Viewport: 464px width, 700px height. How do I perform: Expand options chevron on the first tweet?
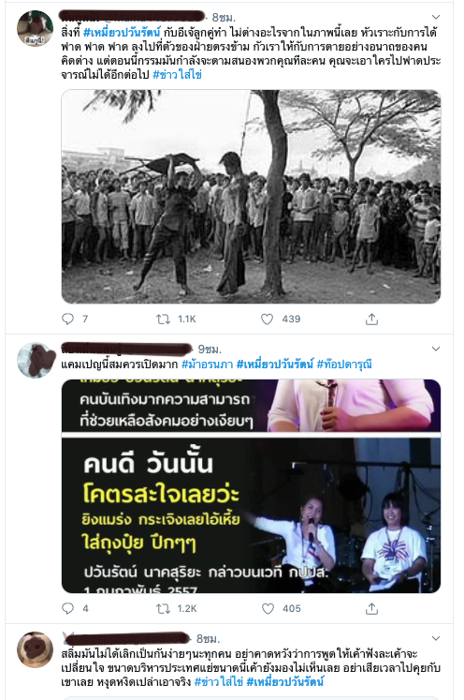(x=436, y=17)
